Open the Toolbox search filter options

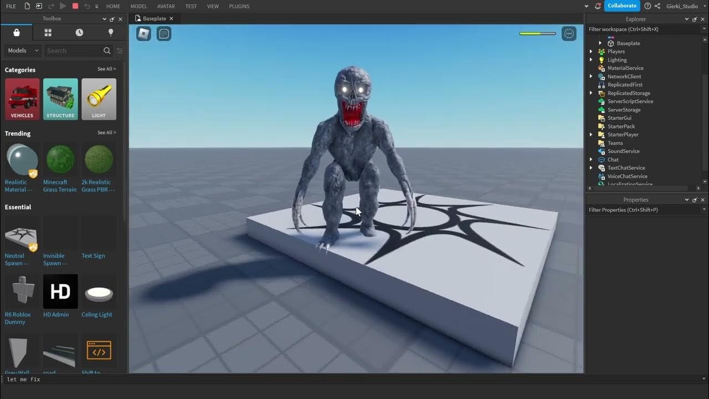coord(120,50)
